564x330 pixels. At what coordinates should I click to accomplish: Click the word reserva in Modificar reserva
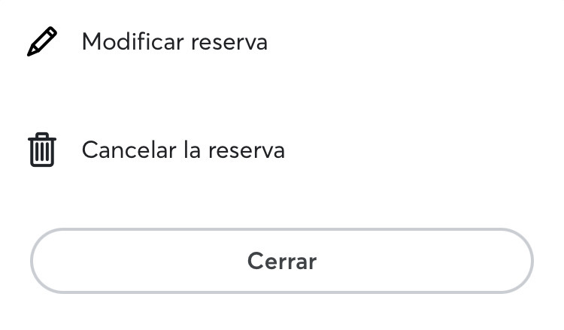229,43
